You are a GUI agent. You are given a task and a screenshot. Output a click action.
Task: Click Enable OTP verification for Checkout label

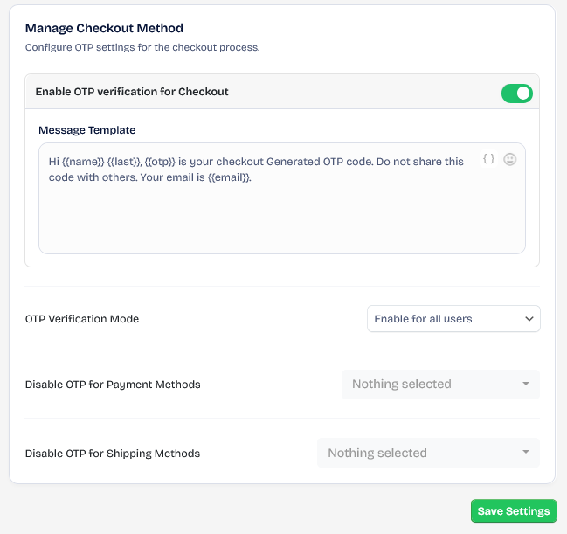coord(132,92)
